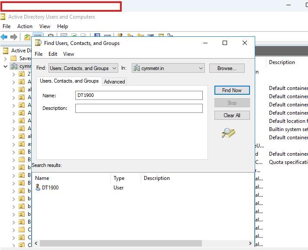Click the results horizontal scrollbar thumb
The width and height of the screenshot is (308, 250).
(121, 244)
